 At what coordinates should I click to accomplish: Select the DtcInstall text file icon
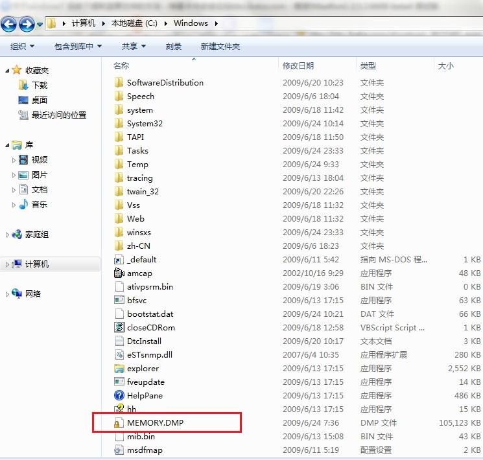[119, 341]
